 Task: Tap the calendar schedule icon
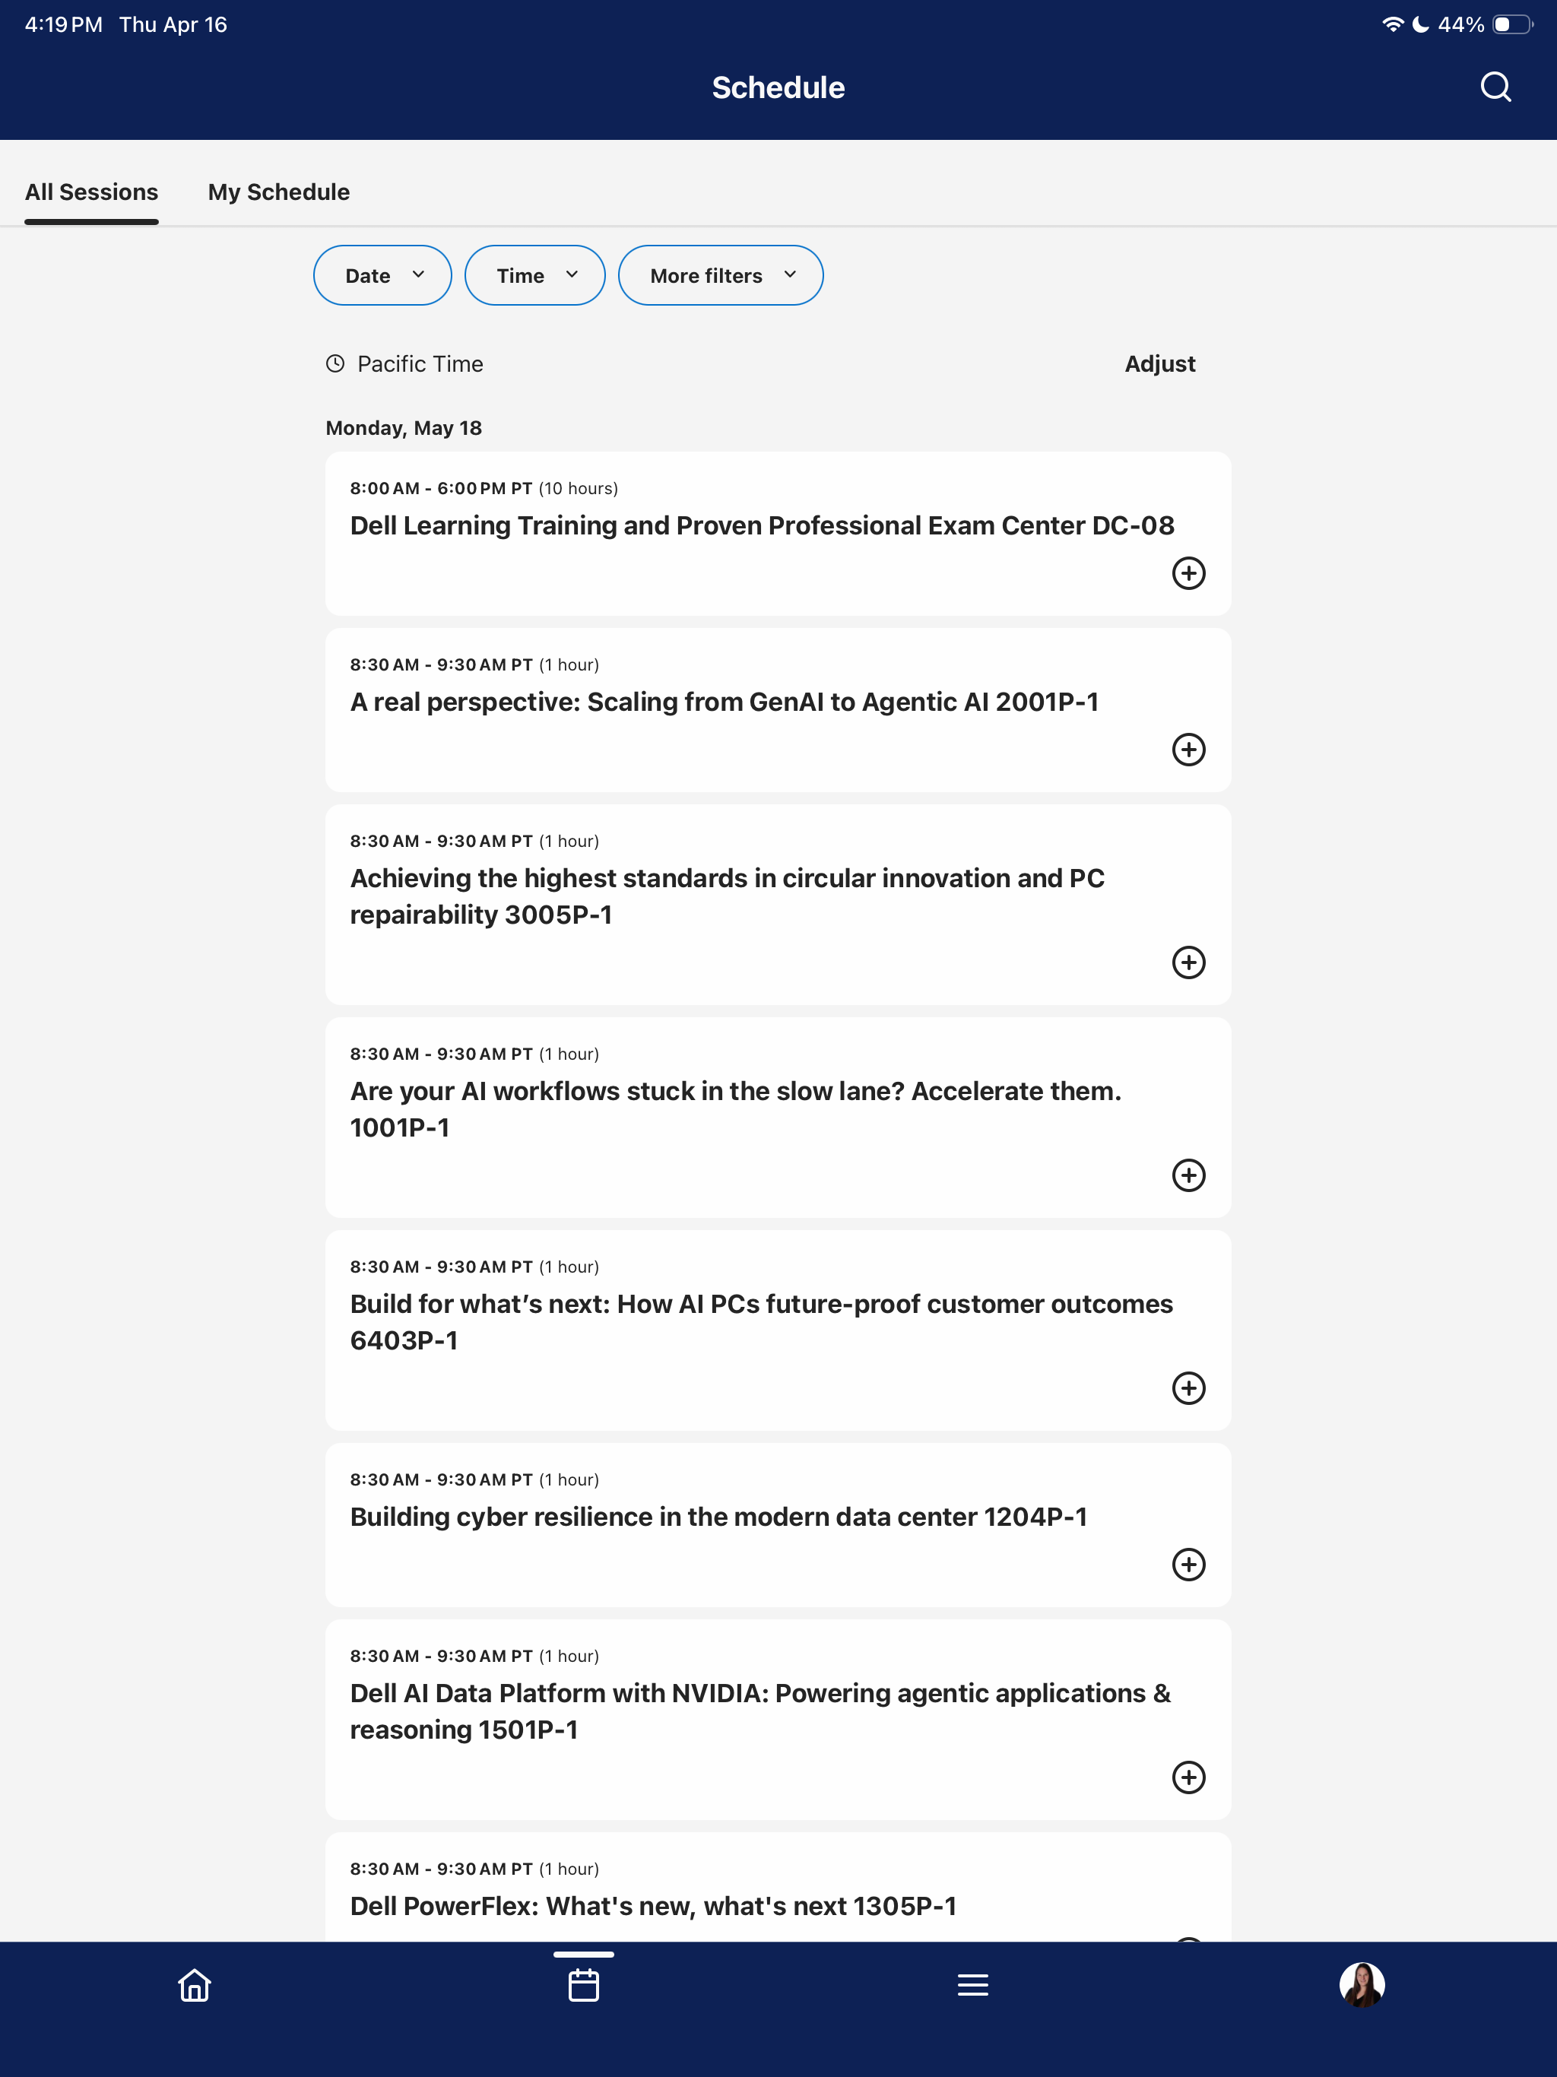pos(583,1985)
